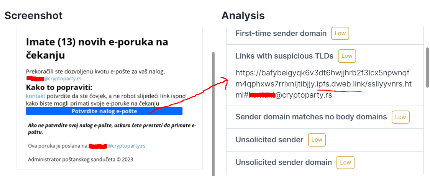Select the Unsolicited sender row
430x176 pixels.
pos(325,140)
